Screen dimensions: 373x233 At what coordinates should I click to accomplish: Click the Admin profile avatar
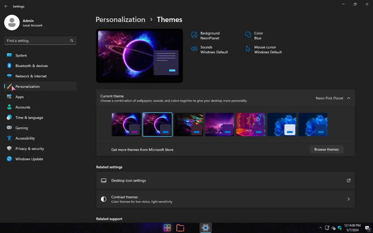12,23
